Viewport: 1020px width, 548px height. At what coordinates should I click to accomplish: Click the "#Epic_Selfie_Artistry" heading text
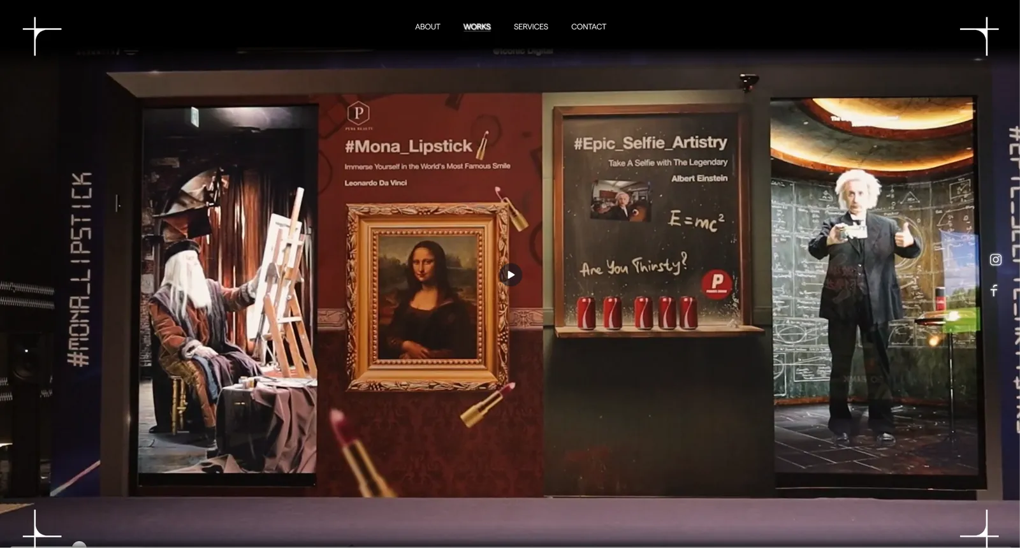[x=650, y=143]
